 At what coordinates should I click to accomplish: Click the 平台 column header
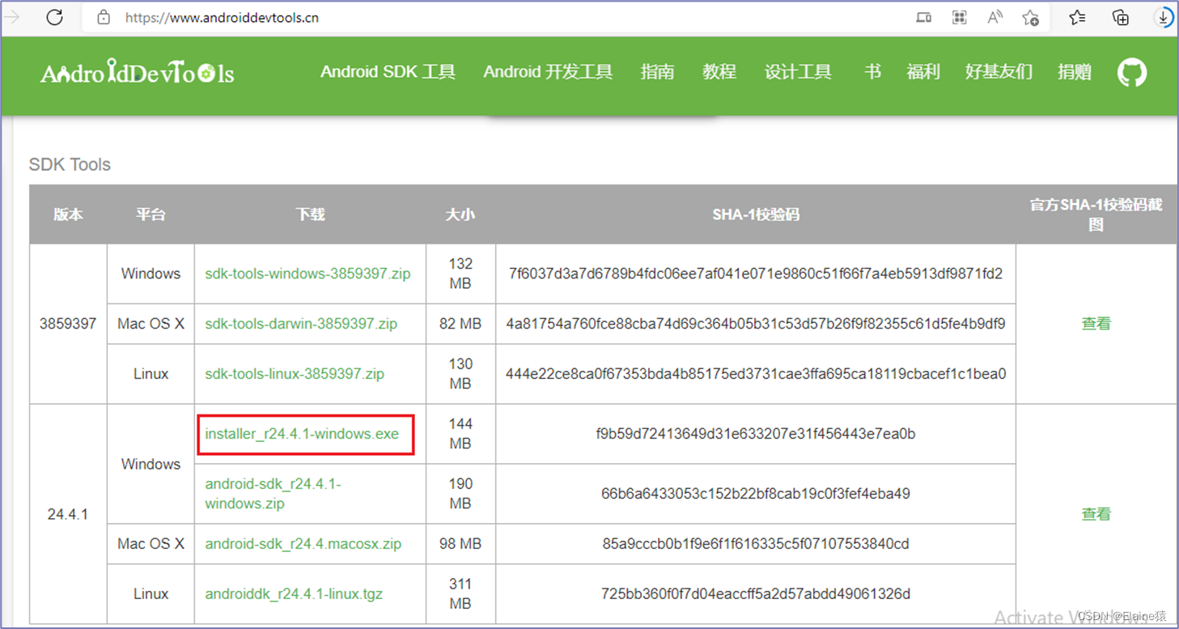[151, 215]
